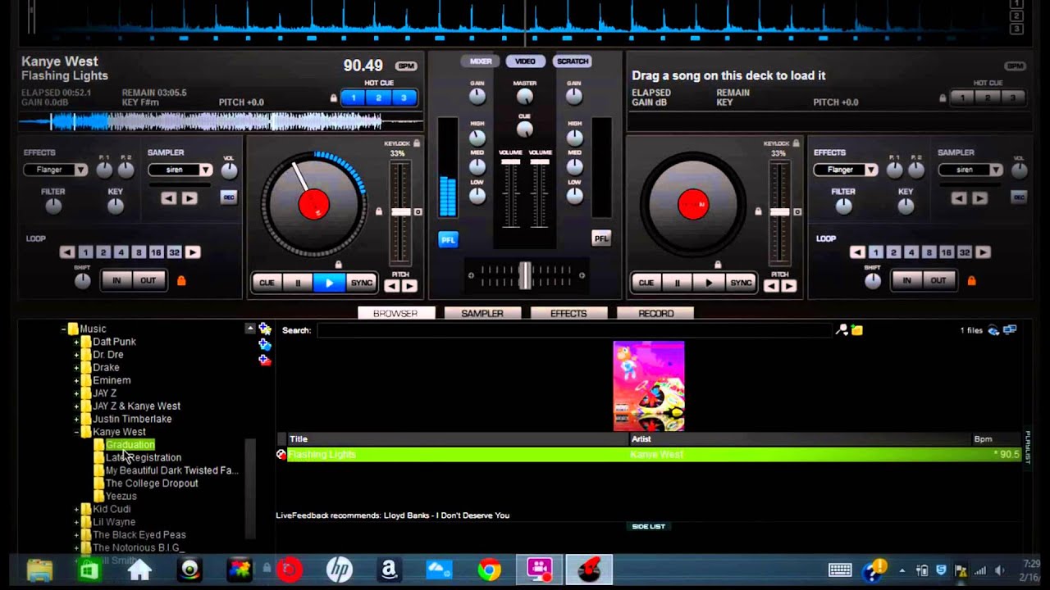Click the left deck loop IN button
The height and width of the screenshot is (590, 1050).
tap(116, 280)
